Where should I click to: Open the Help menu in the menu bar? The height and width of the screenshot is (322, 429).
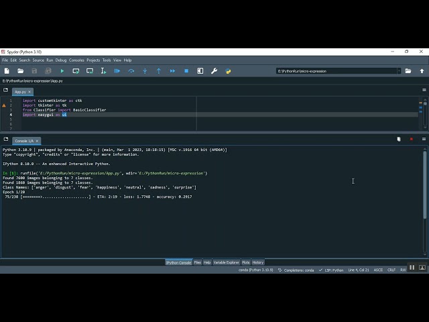[x=128, y=60]
